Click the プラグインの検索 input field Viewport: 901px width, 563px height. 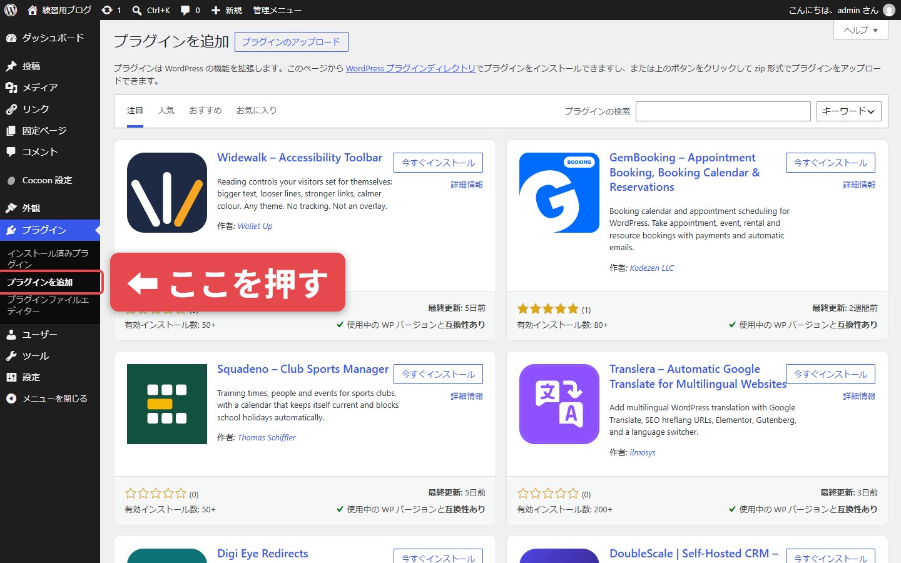[x=723, y=111]
